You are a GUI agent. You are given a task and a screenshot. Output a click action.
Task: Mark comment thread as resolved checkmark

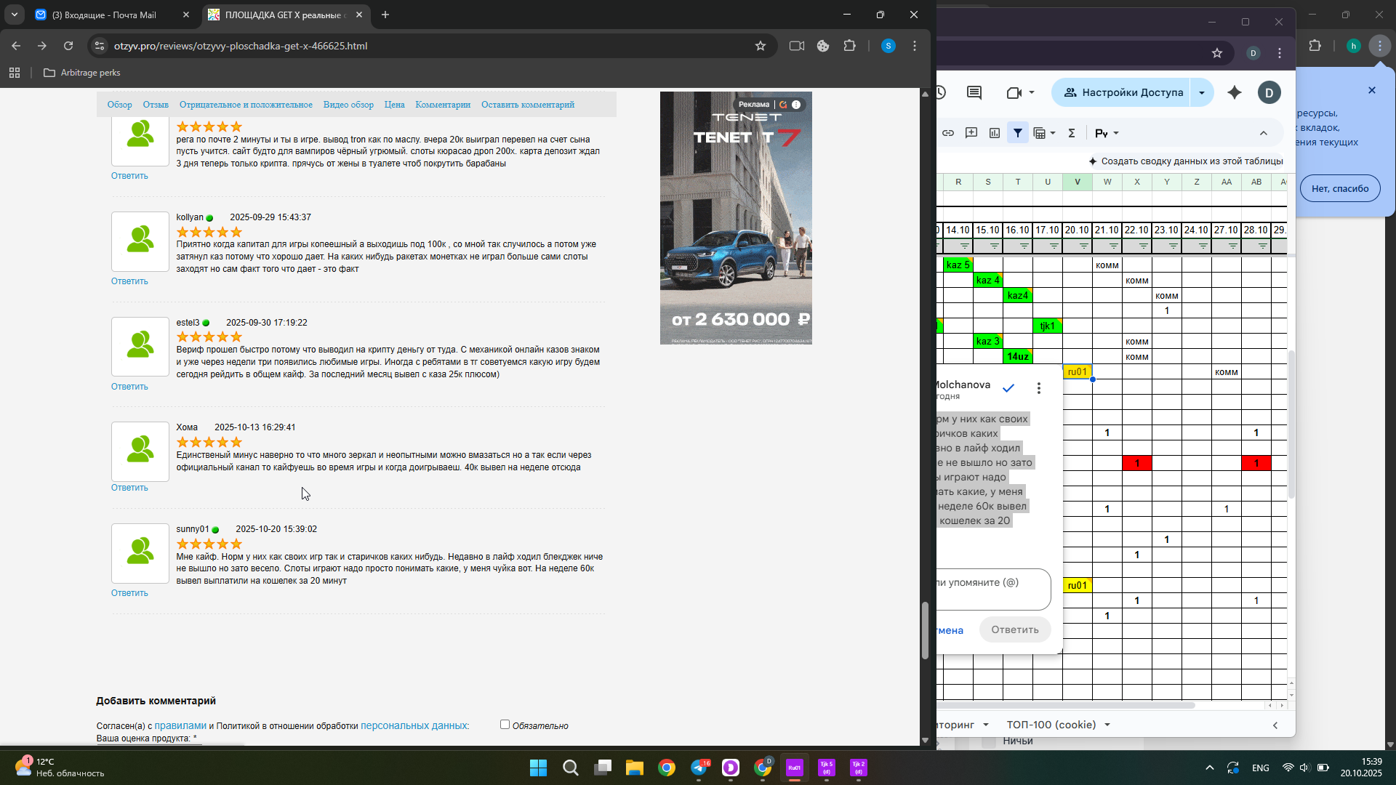click(x=1008, y=388)
